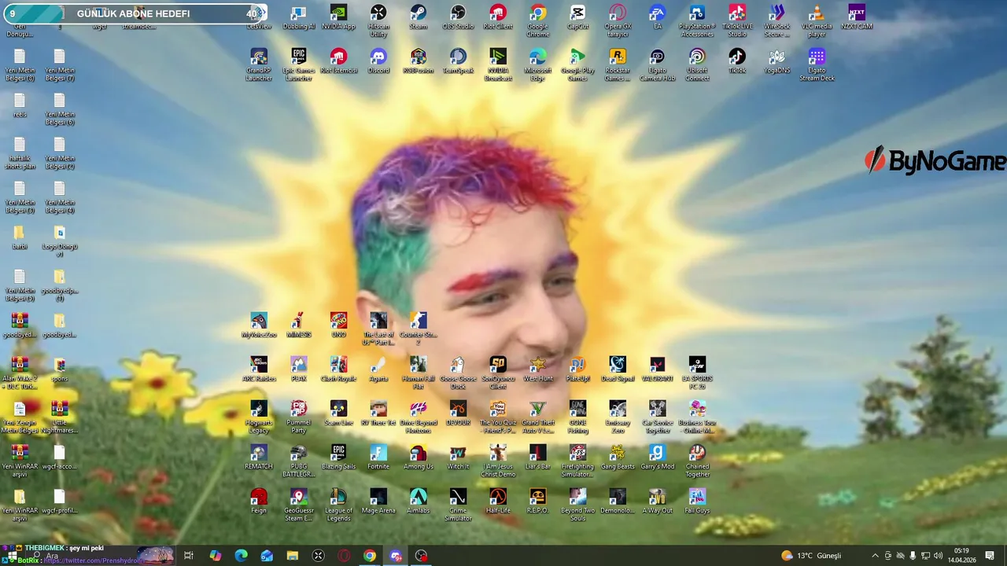Open the Fall Guys desktop shortcut
1007x566 pixels.
tap(697, 502)
